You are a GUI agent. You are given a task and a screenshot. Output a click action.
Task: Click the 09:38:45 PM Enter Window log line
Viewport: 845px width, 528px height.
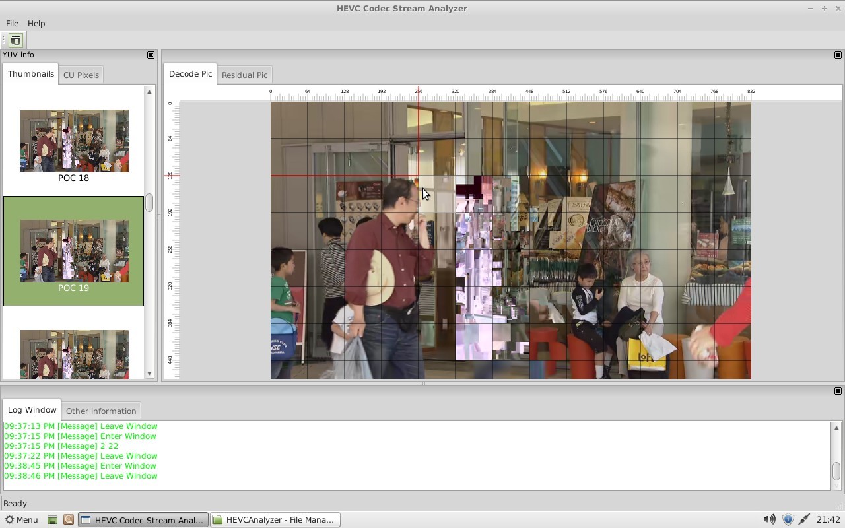tap(80, 466)
